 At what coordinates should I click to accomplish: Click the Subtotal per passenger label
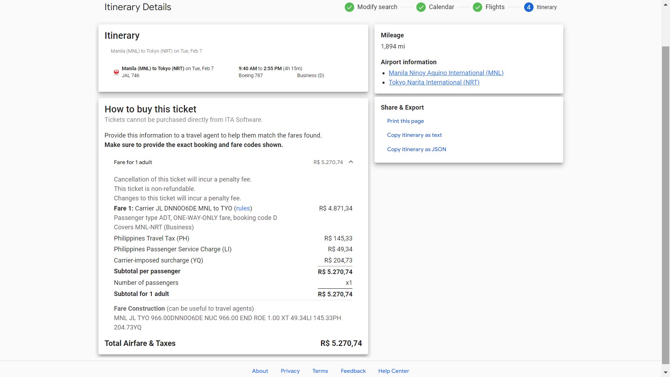147,271
